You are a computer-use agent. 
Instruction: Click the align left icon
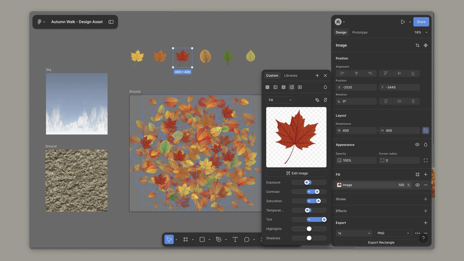(342, 73)
